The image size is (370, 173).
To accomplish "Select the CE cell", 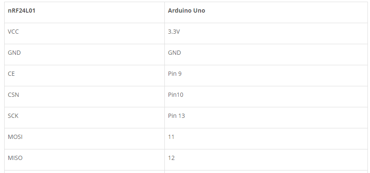I will tap(85, 76).
